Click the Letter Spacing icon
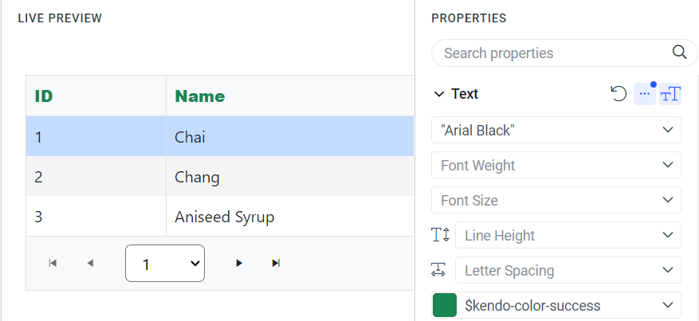 [x=441, y=270]
